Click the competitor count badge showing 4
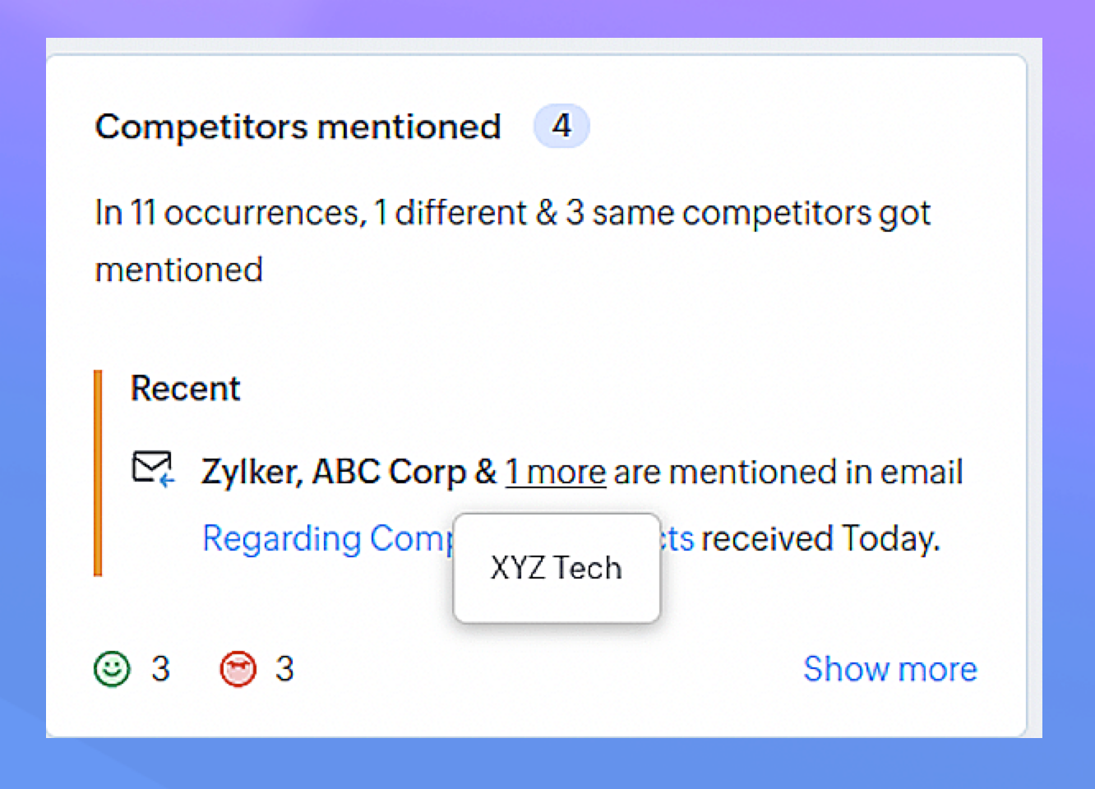This screenshot has width=1095, height=789. tap(561, 126)
